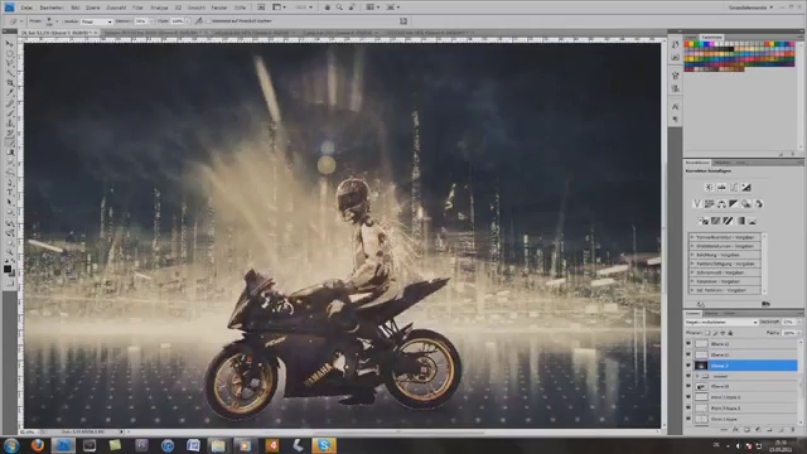807x454 pixels.
Task: Toggle lock transparent pixels
Action: click(x=707, y=332)
